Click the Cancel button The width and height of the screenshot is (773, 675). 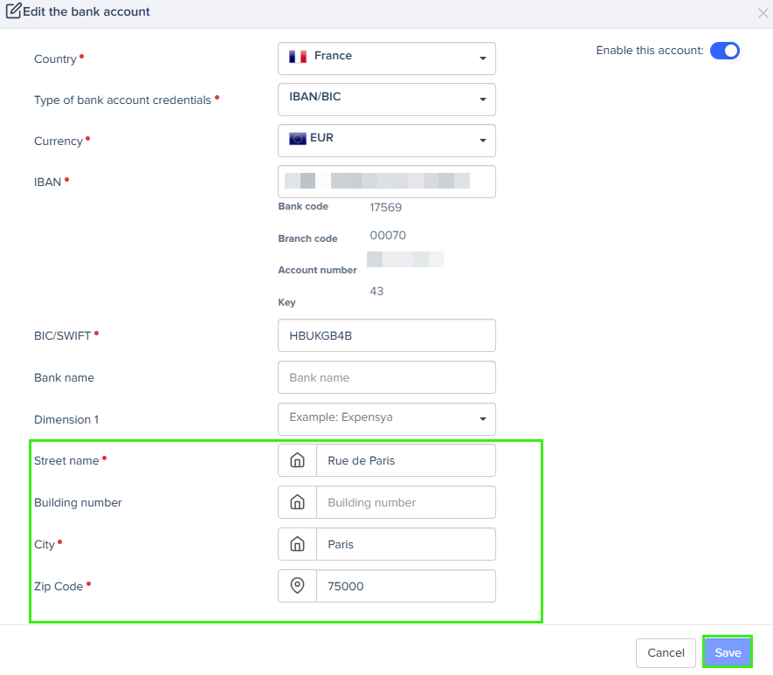(x=666, y=653)
